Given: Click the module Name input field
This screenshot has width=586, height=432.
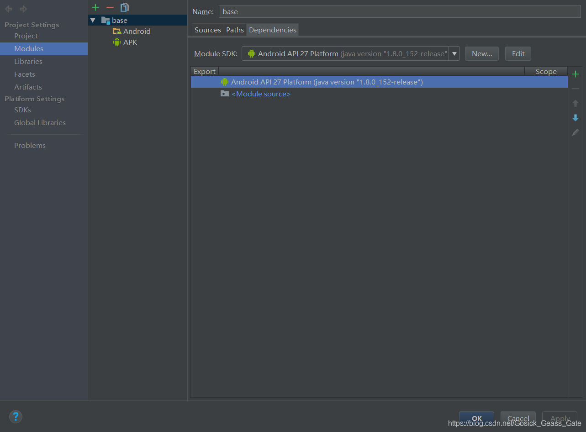Looking at the screenshot, I should coord(400,11).
